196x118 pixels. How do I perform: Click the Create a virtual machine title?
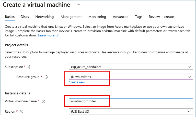coord(37,5)
